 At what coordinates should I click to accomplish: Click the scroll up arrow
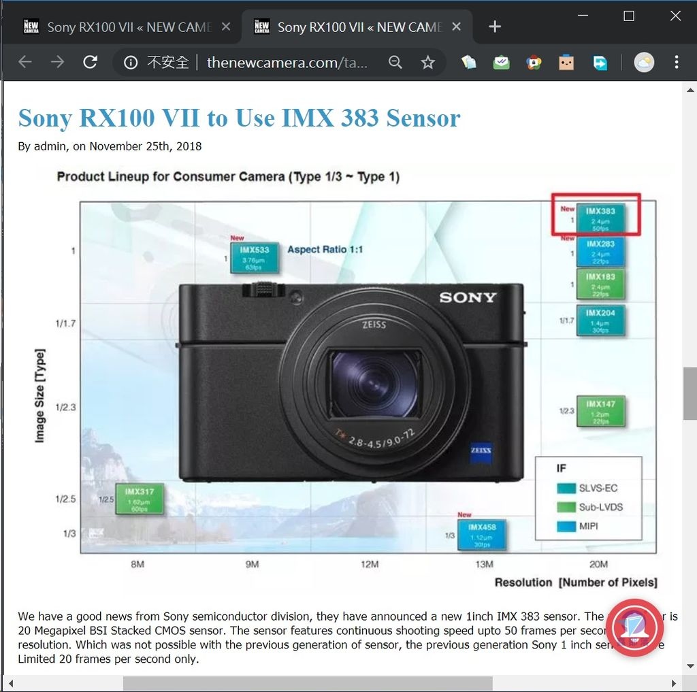coord(690,90)
